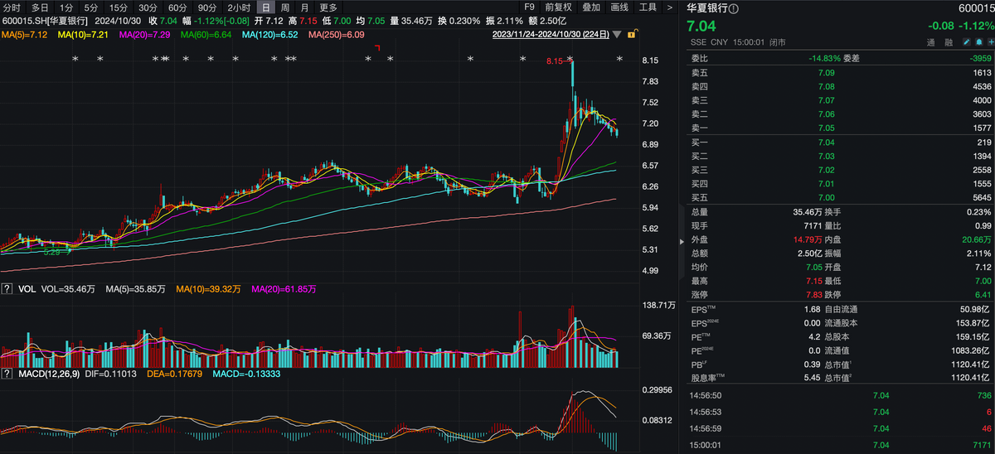Select the 日 daily period tab

[265, 7]
